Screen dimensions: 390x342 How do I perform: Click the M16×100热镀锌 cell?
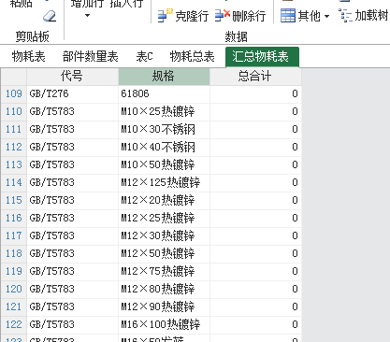[x=164, y=324]
